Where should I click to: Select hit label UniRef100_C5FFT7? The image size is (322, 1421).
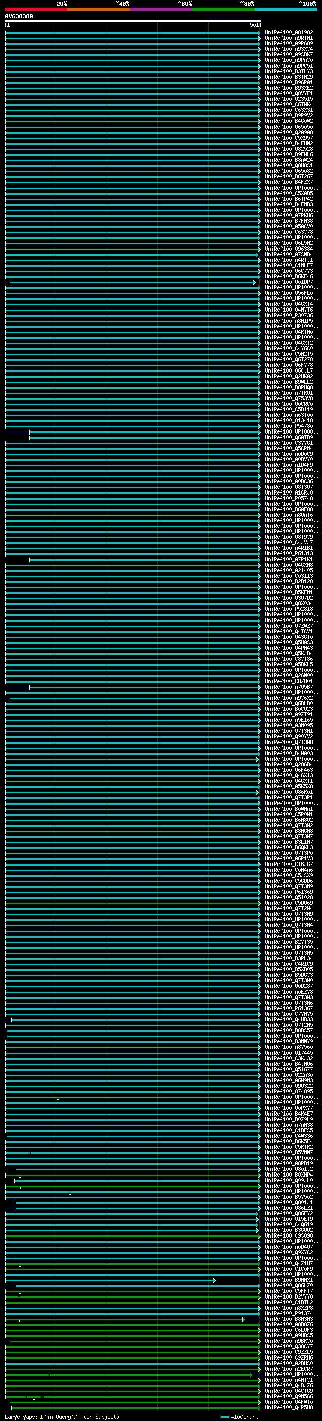tap(289, 1291)
